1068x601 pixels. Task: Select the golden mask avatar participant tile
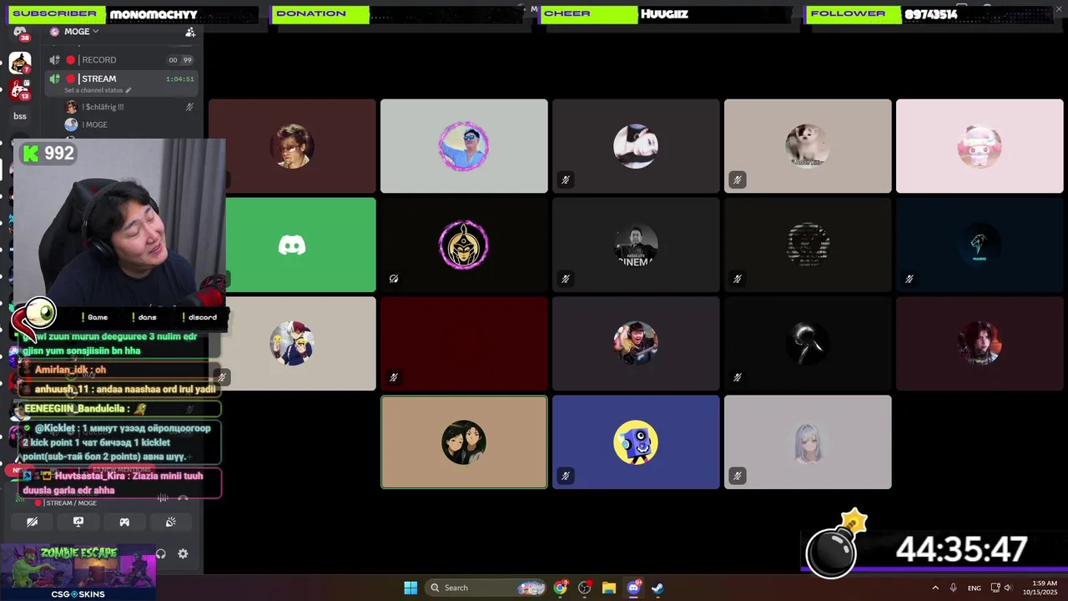point(464,245)
